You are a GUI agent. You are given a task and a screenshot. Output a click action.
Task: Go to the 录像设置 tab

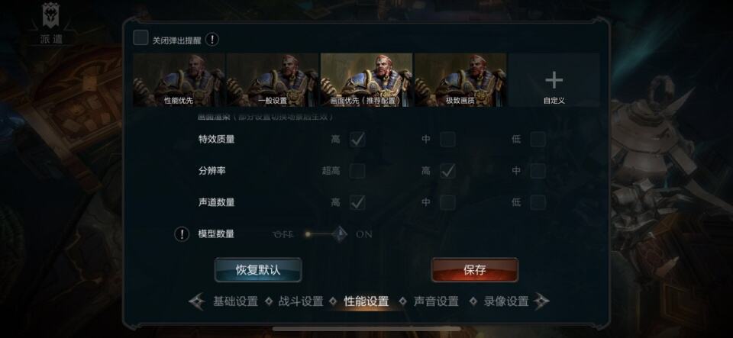505,301
